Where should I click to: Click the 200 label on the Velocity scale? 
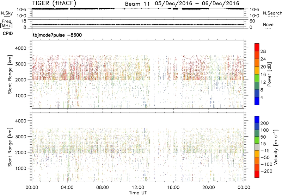(x=265, y=123)
